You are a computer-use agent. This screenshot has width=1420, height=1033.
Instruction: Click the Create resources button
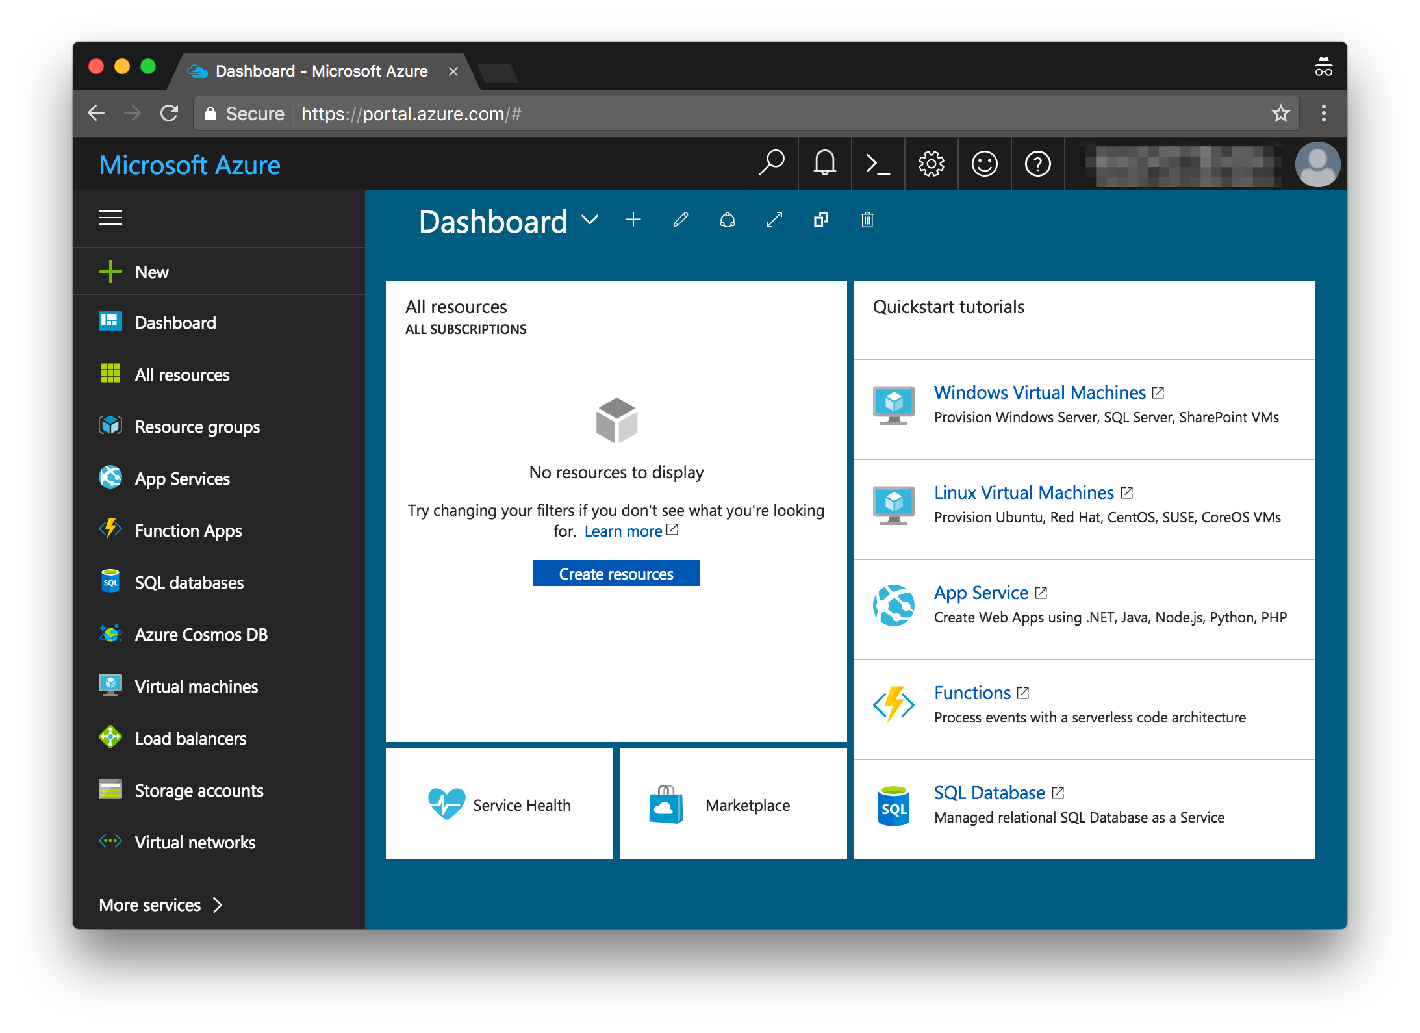pyautogui.click(x=616, y=574)
